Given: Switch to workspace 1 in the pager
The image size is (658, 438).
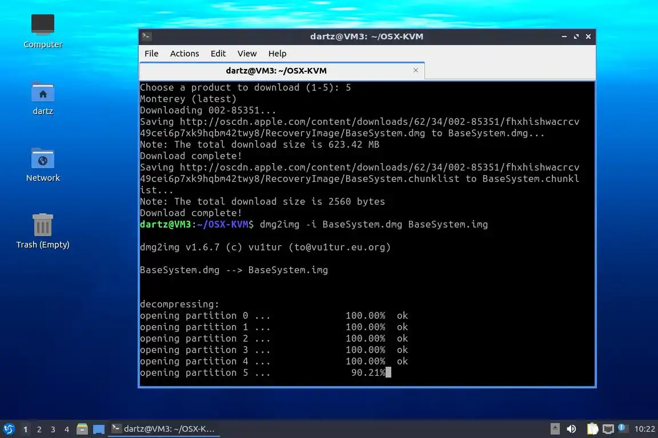Looking at the screenshot, I should tap(26, 429).
